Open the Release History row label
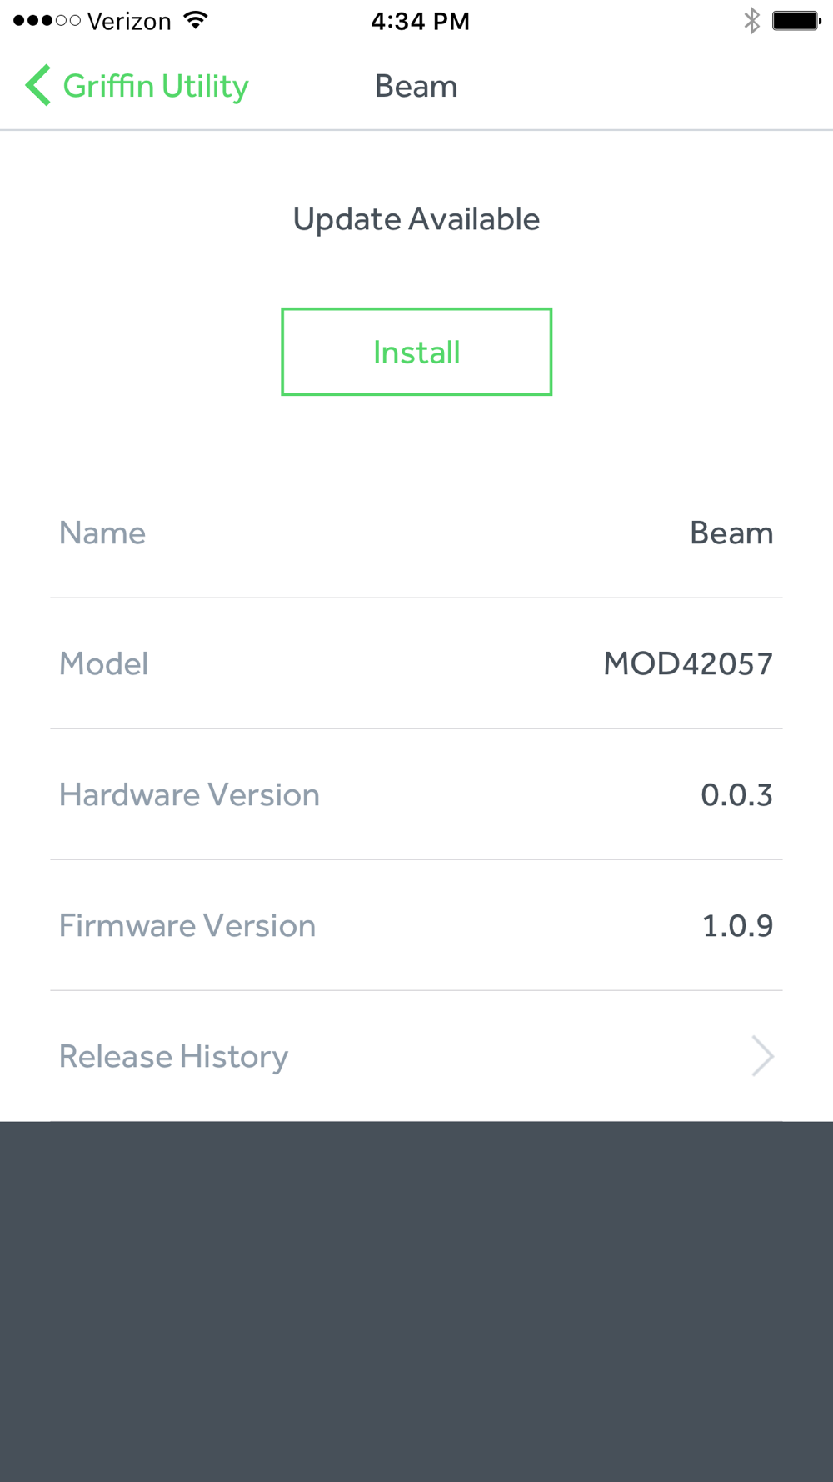This screenshot has height=1482, width=833. [173, 1056]
